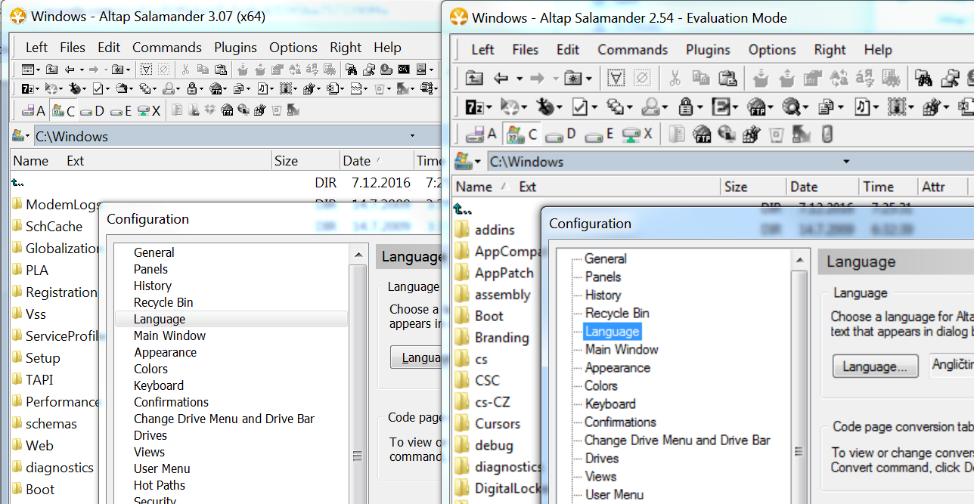Switch to drive E in 3.07 window
Screen dimensions: 974x504
[x=121, y=110]
